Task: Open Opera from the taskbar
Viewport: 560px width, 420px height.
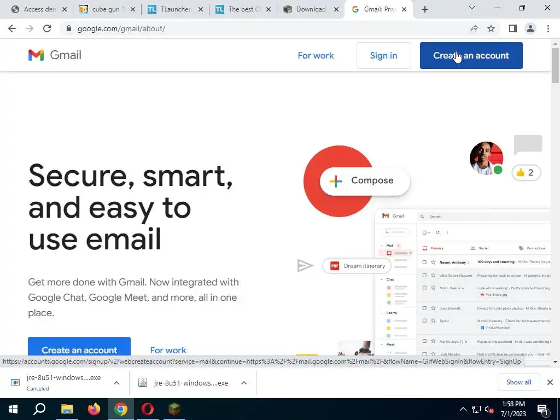Action: pos(148,409)
